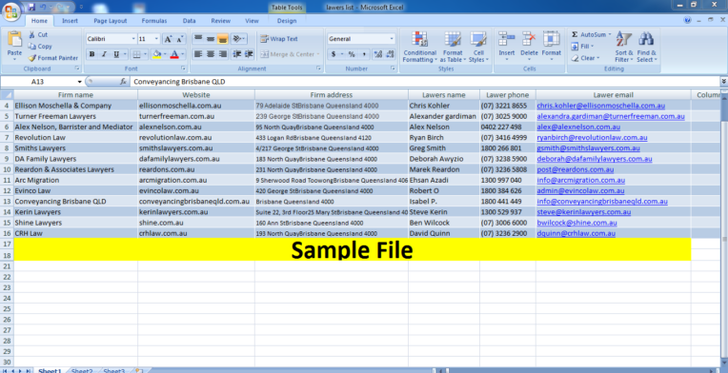Switch to the Formulas ribbon tab

point(154,21)
